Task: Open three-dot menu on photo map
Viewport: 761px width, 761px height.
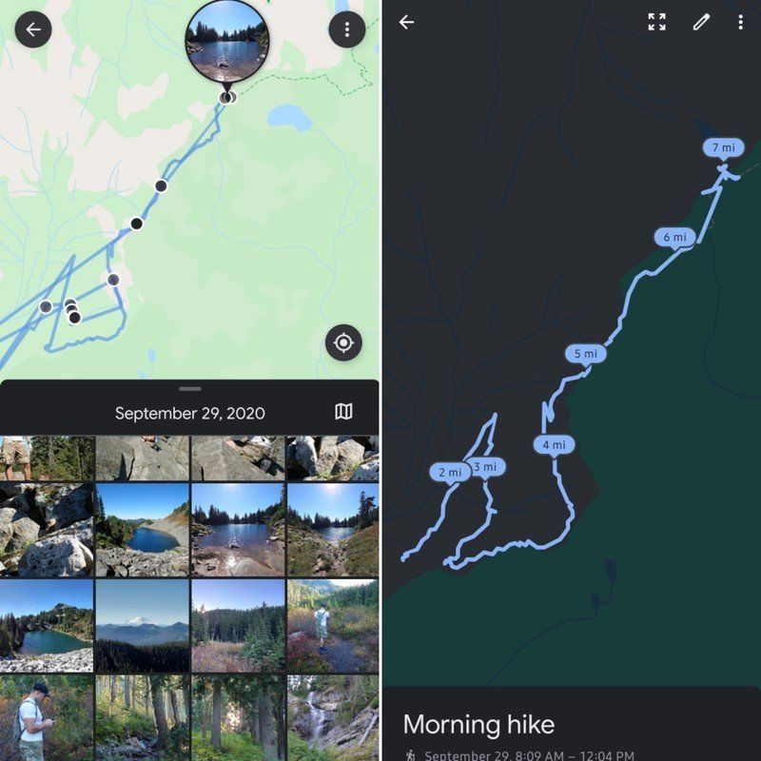Action: pyautogui.click(x=346, y=29)
